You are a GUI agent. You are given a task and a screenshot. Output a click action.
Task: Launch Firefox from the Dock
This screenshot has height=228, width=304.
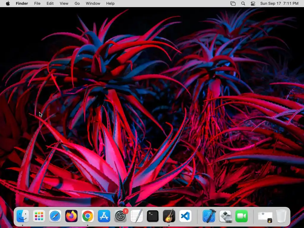tap(71, 216)
